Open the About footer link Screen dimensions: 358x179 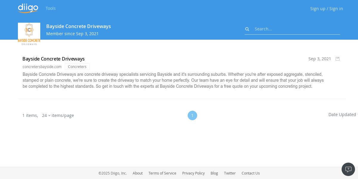pyautogui.click(x=138, y=173)
